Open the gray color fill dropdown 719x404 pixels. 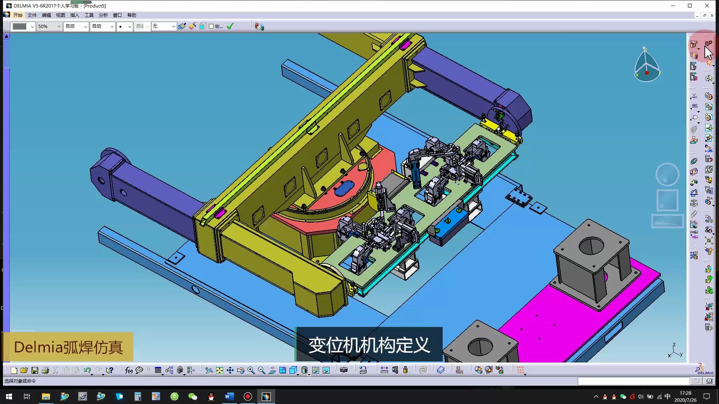pyautogui.click(x=32, y=27)
